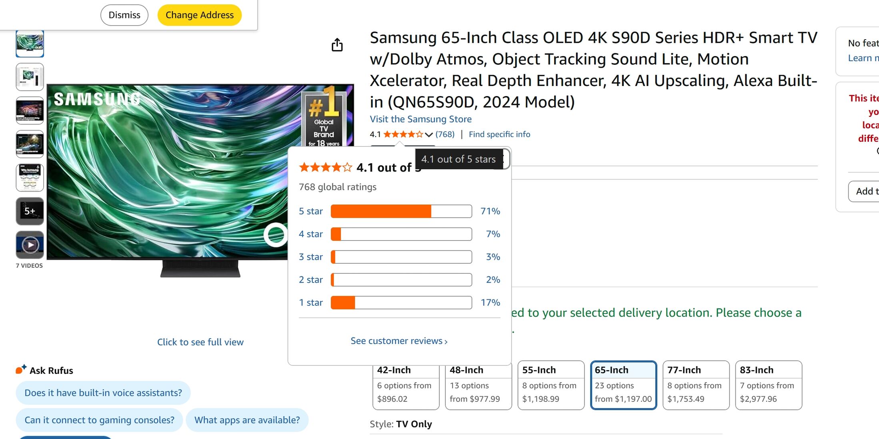Visit the Samsung Store link
The image size is (879, 439).
420,119
